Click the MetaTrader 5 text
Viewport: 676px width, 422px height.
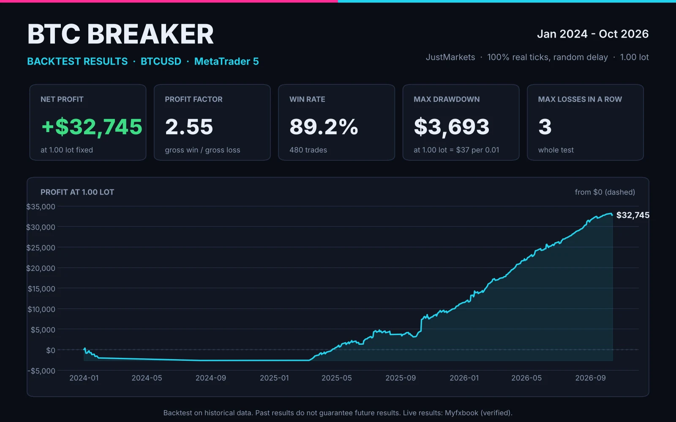pos(226,61)
